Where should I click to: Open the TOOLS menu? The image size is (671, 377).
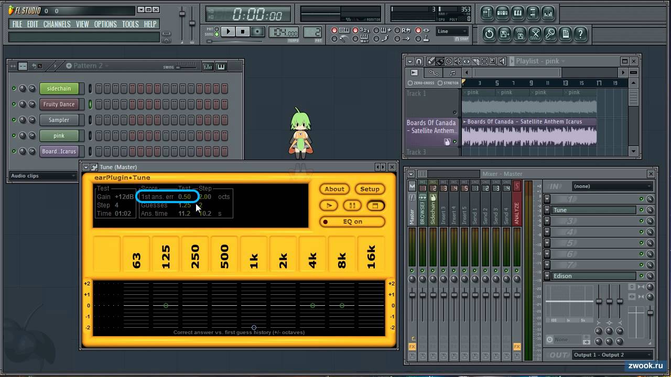[x=131, y=24]
